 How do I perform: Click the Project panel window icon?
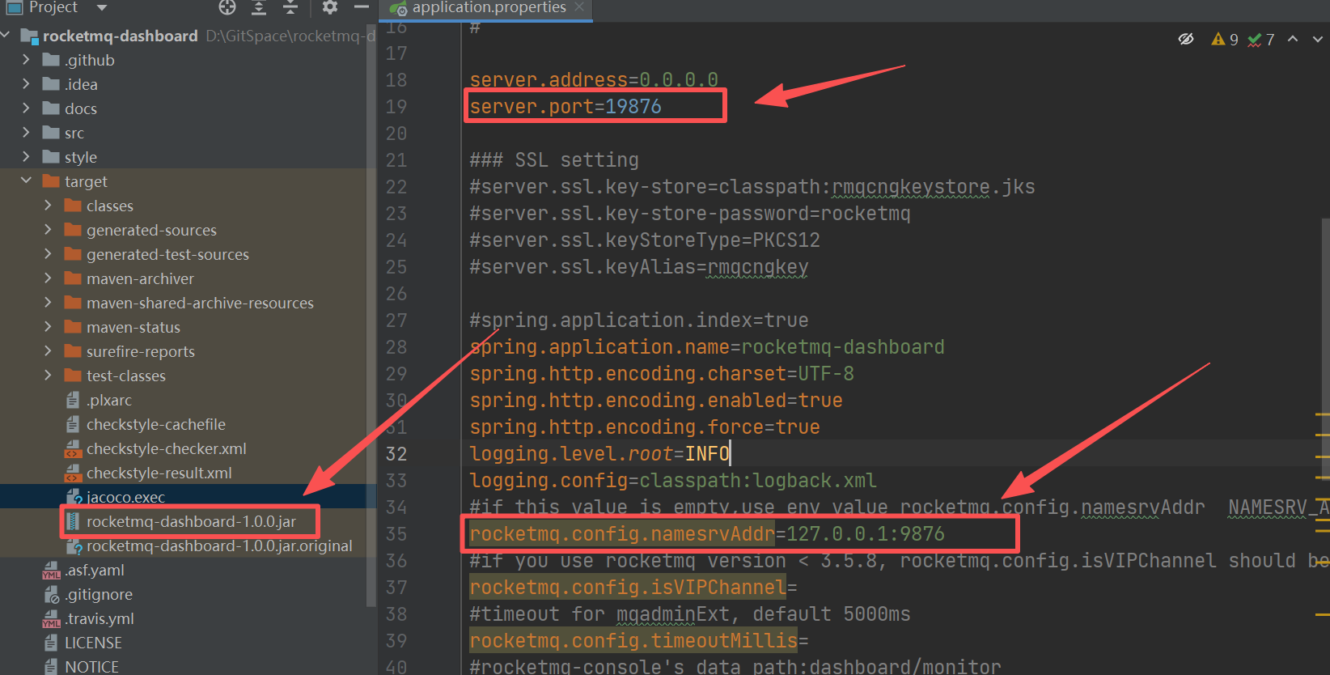(14, 7)
